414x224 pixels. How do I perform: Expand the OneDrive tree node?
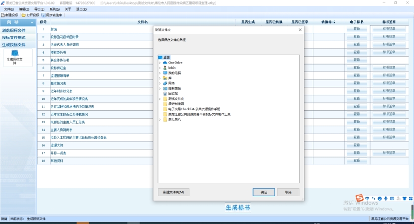[x=160, y=63]
